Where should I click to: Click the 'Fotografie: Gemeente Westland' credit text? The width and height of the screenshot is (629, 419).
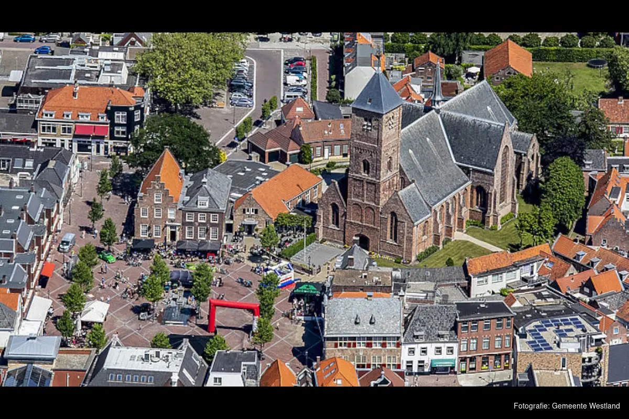click(x=567, y=406)
